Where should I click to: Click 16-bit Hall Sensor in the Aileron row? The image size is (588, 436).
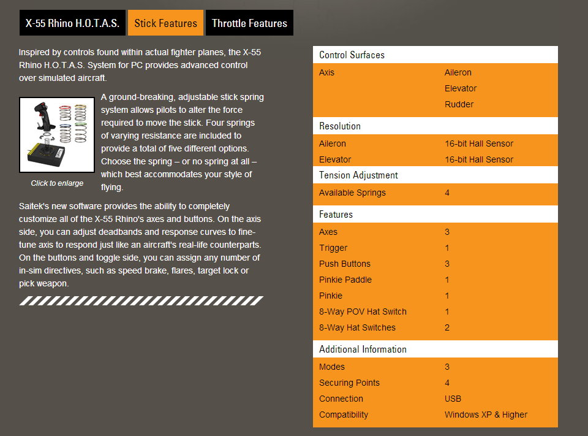pyautogui.click(x=479, y=143)
